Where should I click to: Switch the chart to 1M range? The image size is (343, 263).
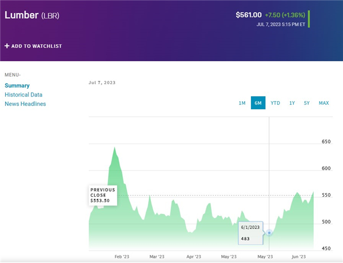click(242, 103)
